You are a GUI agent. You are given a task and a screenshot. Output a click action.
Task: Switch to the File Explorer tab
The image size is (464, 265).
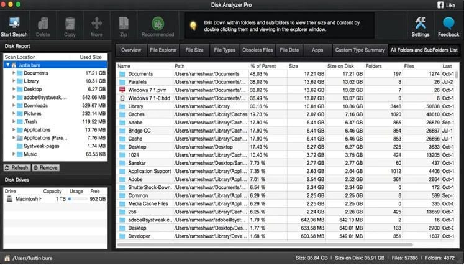[163, 50]
